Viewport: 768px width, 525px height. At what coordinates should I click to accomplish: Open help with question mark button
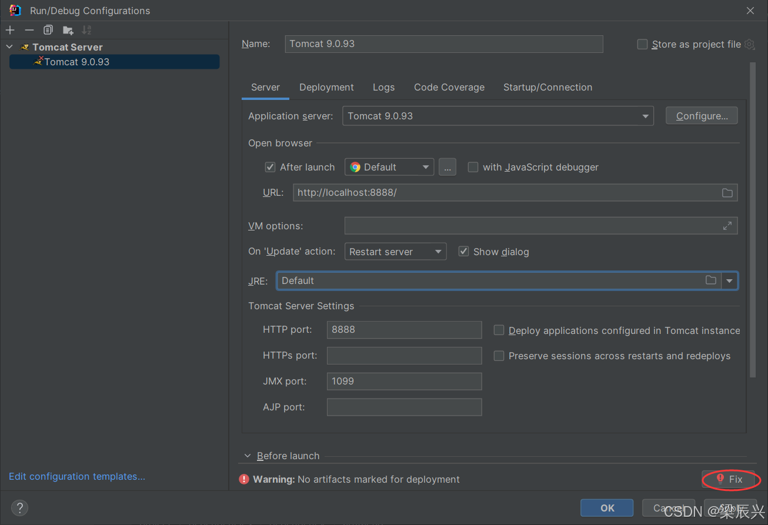[x=19, y=508]
